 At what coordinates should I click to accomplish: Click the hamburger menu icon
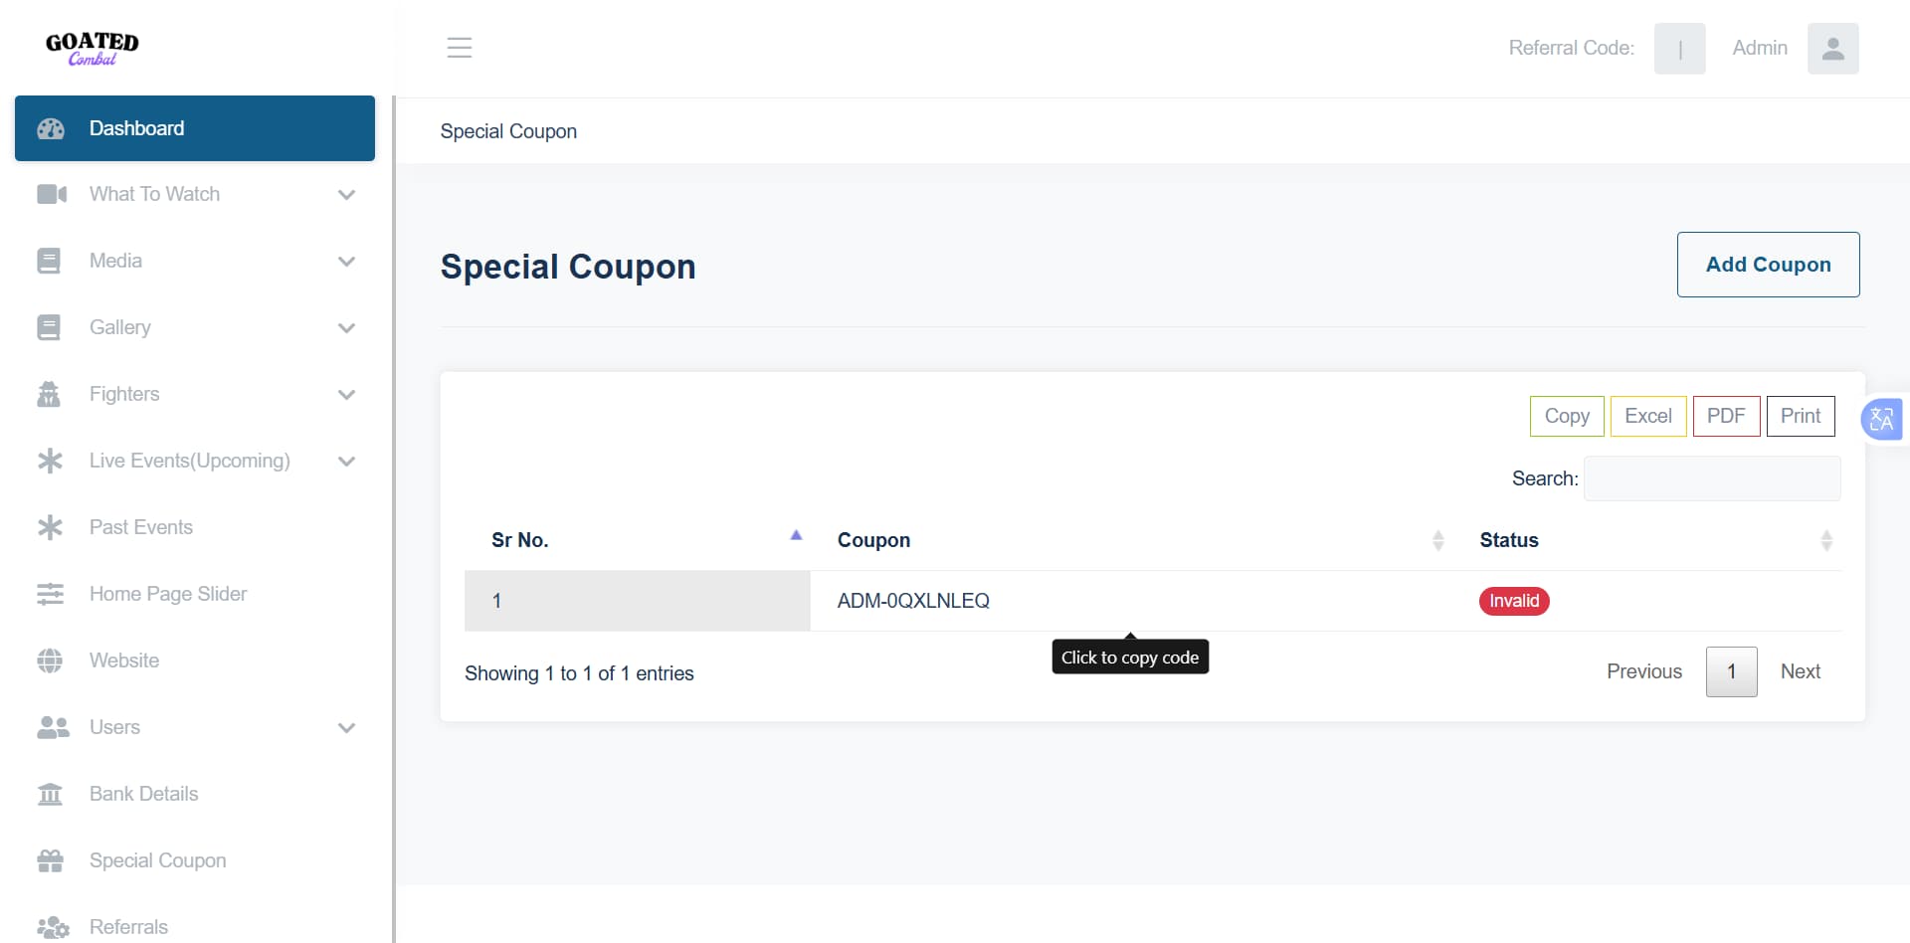(459, 48)
